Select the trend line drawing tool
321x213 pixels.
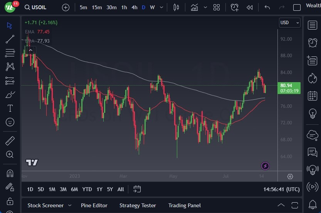(x=10, y=39)
